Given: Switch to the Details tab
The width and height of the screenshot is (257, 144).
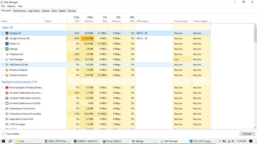Looking at the screenshot, I should 62,11.
